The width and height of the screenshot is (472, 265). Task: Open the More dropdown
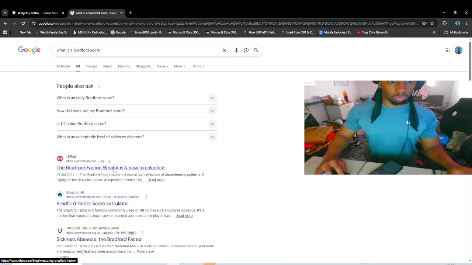[x=180, y=66]
